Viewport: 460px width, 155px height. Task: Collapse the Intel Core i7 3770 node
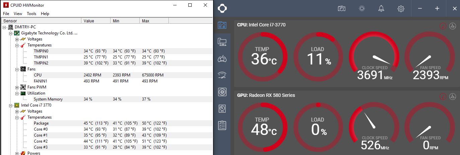pos(11,105)
